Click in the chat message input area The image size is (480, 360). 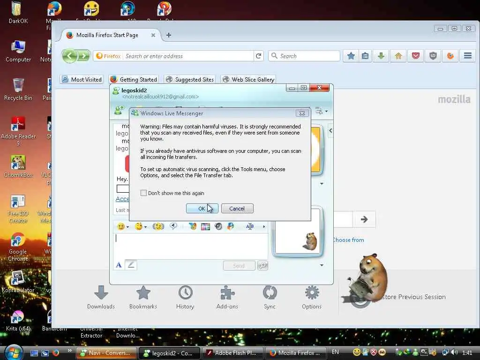click(190, 247)
